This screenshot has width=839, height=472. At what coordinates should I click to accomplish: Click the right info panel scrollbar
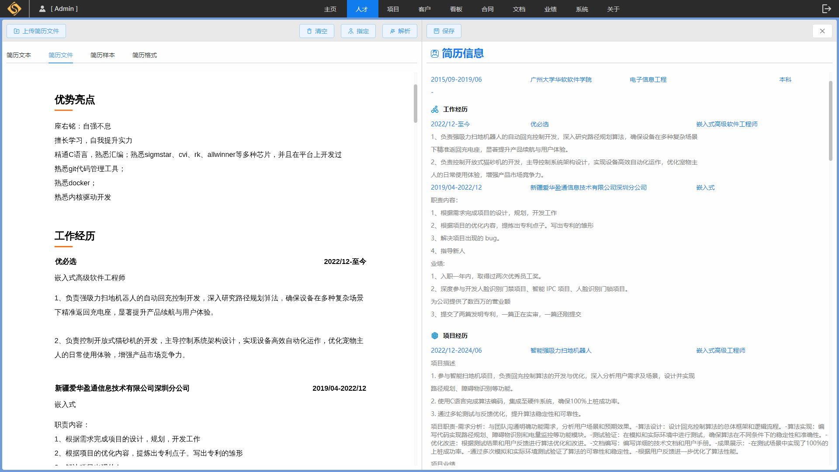[831, 121]
